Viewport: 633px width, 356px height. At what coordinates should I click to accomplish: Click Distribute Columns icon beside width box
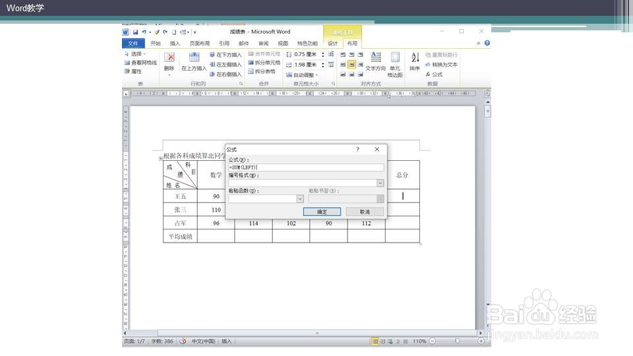click(x=331, y=65)
